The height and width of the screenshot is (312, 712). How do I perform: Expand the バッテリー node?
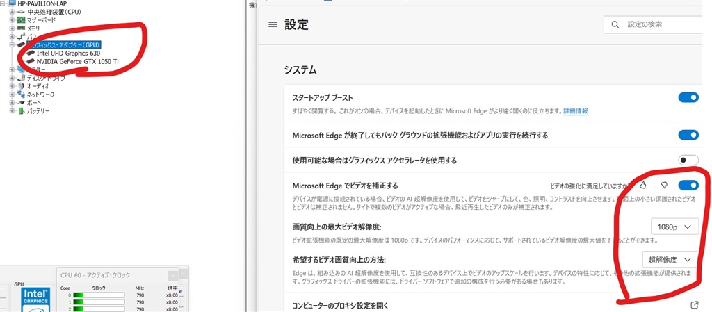coord(13,111)
